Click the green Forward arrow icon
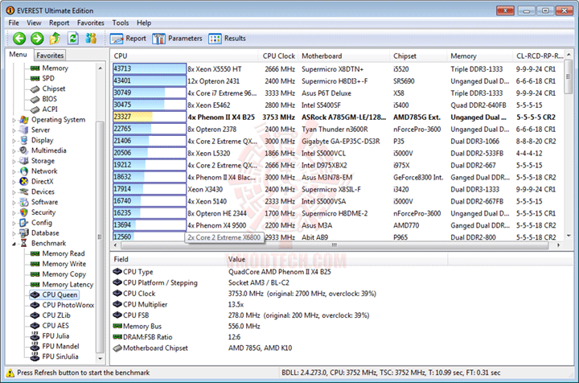Image resolution: width=579 pixels, height=383 pixels. pos(37,38)
